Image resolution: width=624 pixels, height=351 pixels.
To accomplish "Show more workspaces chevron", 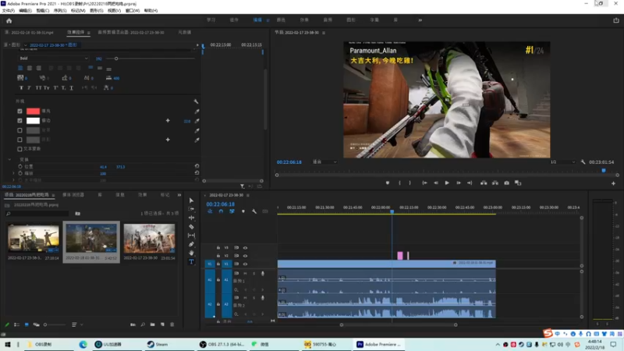I will (x=420, y=20).
